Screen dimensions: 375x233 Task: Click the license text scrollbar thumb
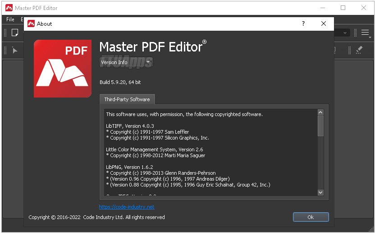click(320, 126)
